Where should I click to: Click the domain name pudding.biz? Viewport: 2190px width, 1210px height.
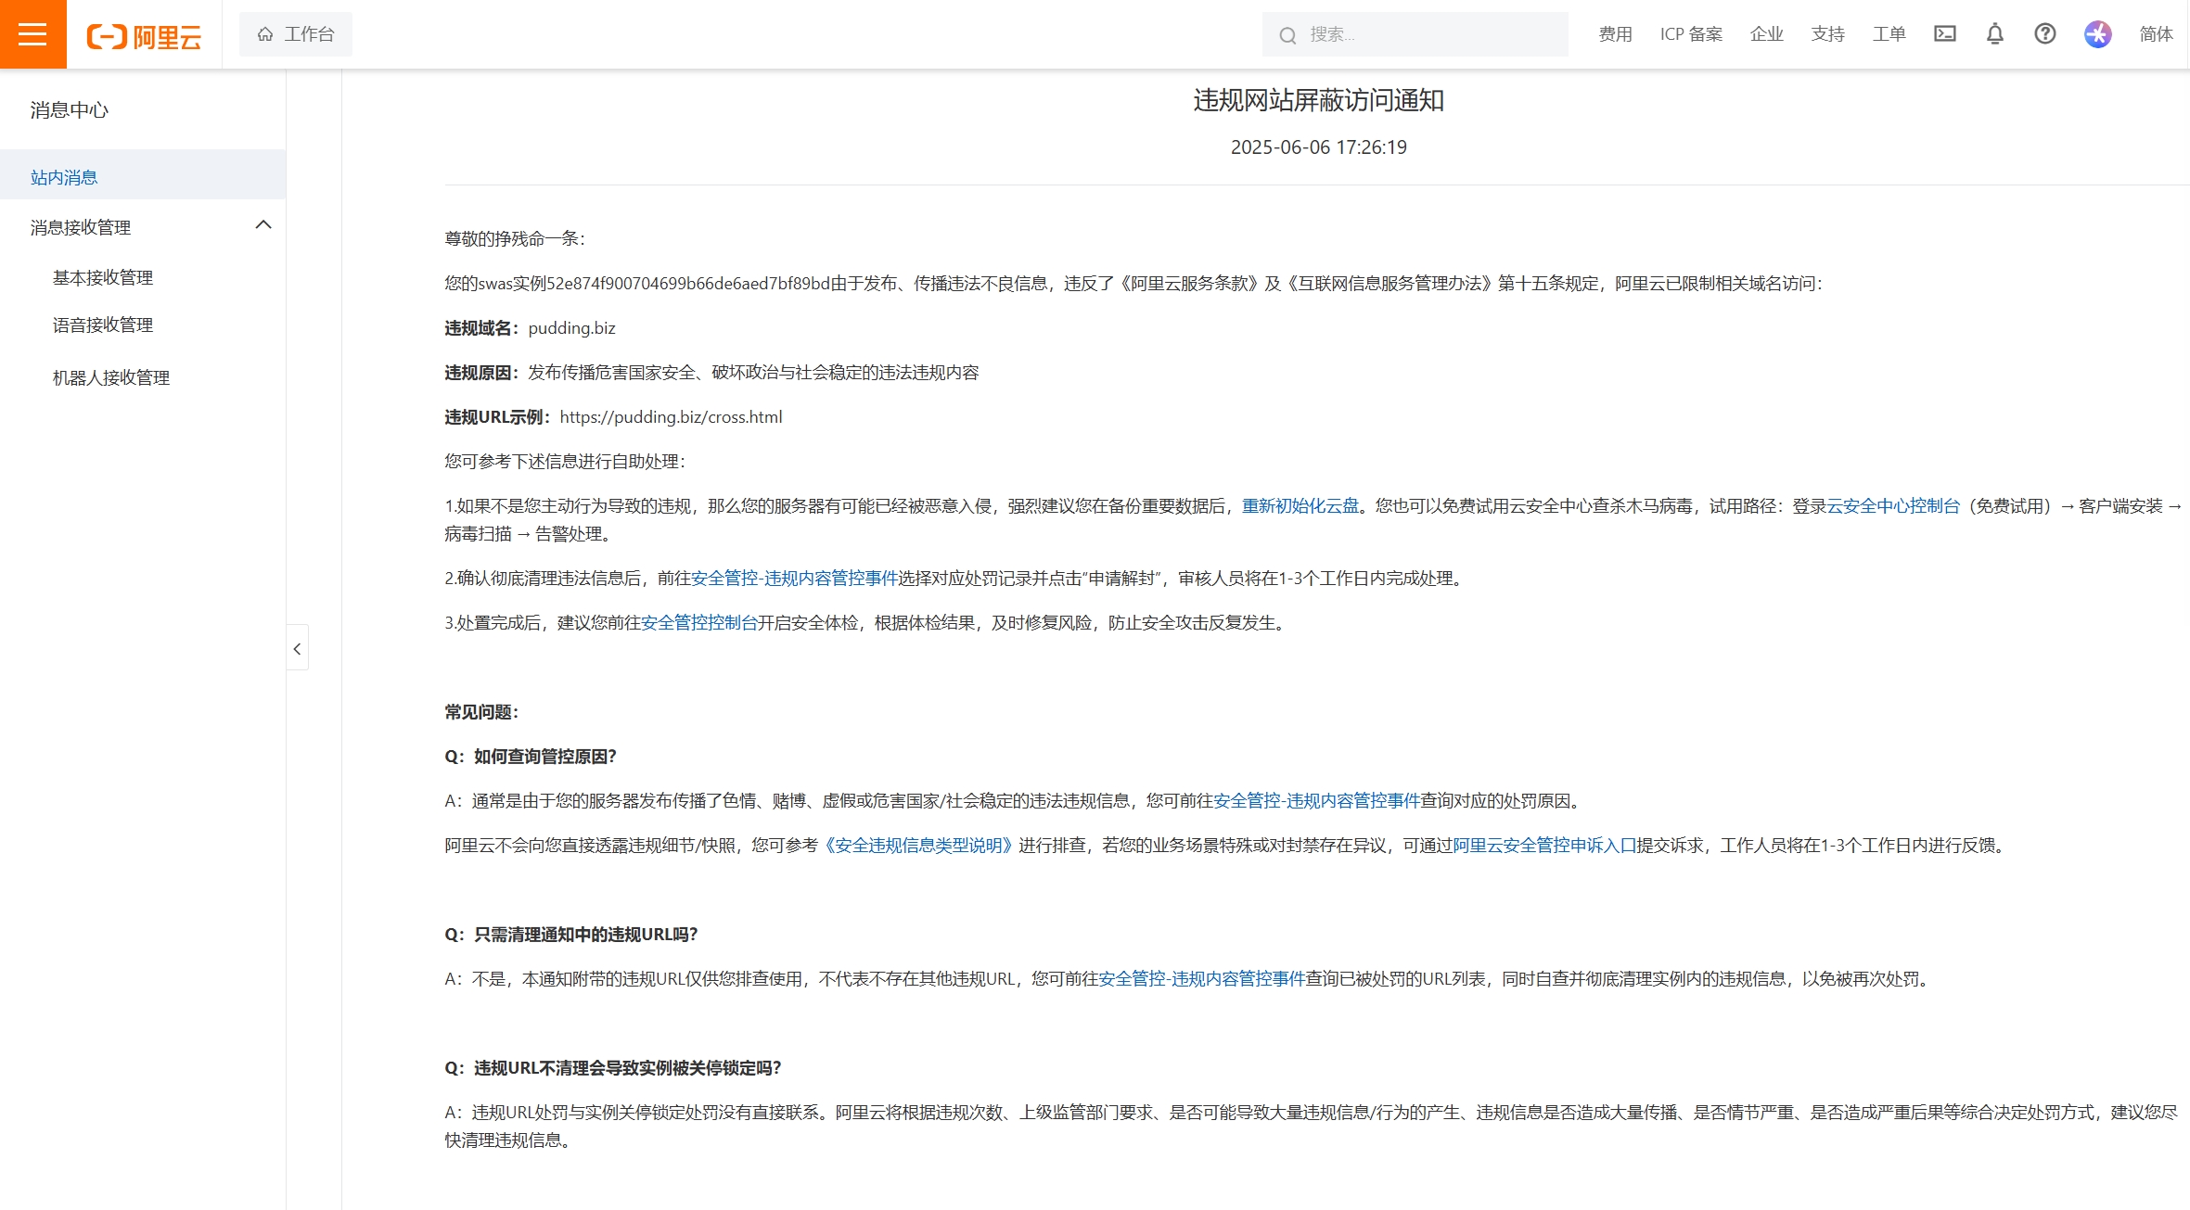571,327
